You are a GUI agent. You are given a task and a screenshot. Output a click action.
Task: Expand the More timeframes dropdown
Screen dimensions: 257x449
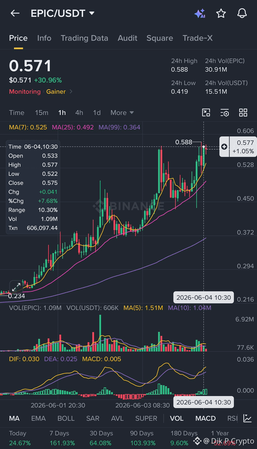point(122,113)
